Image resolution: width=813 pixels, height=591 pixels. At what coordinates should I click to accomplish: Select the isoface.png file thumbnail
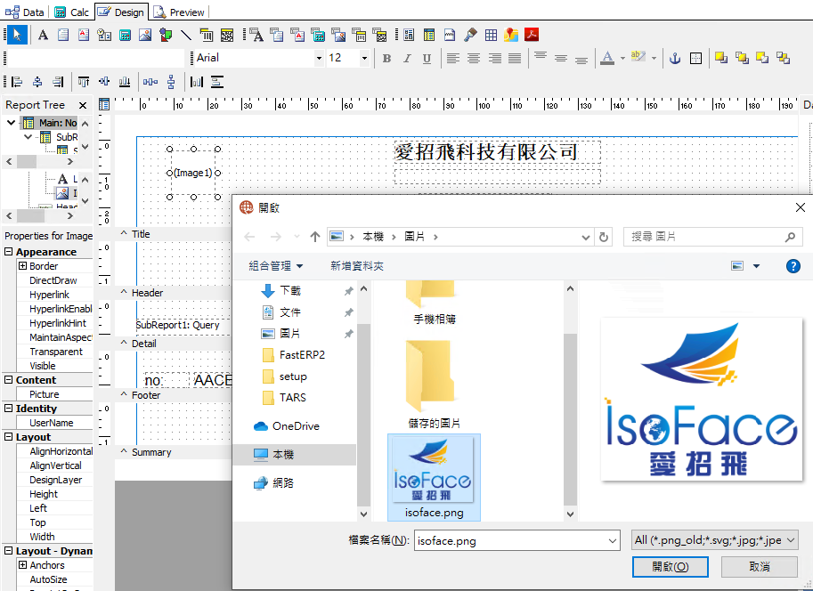point(434,477)
